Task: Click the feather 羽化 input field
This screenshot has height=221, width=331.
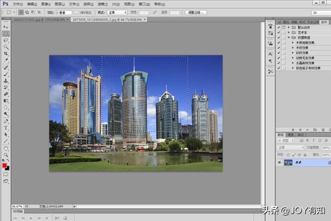Action: (x=64, y=13)
